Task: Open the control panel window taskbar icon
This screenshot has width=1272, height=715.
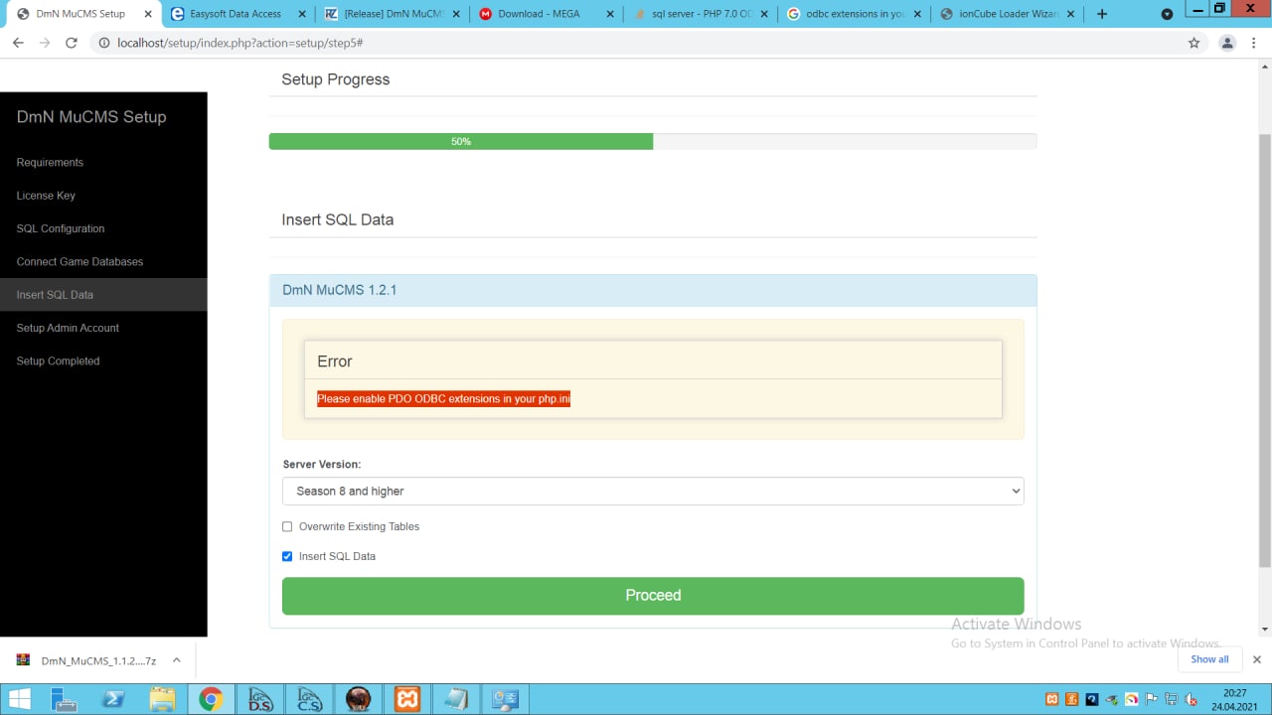Action: coord(505,699)
